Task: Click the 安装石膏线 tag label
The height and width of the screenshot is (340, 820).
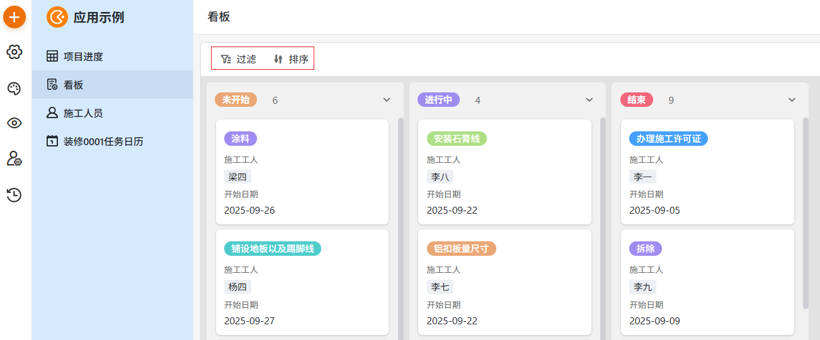Action: pos(457,139)
